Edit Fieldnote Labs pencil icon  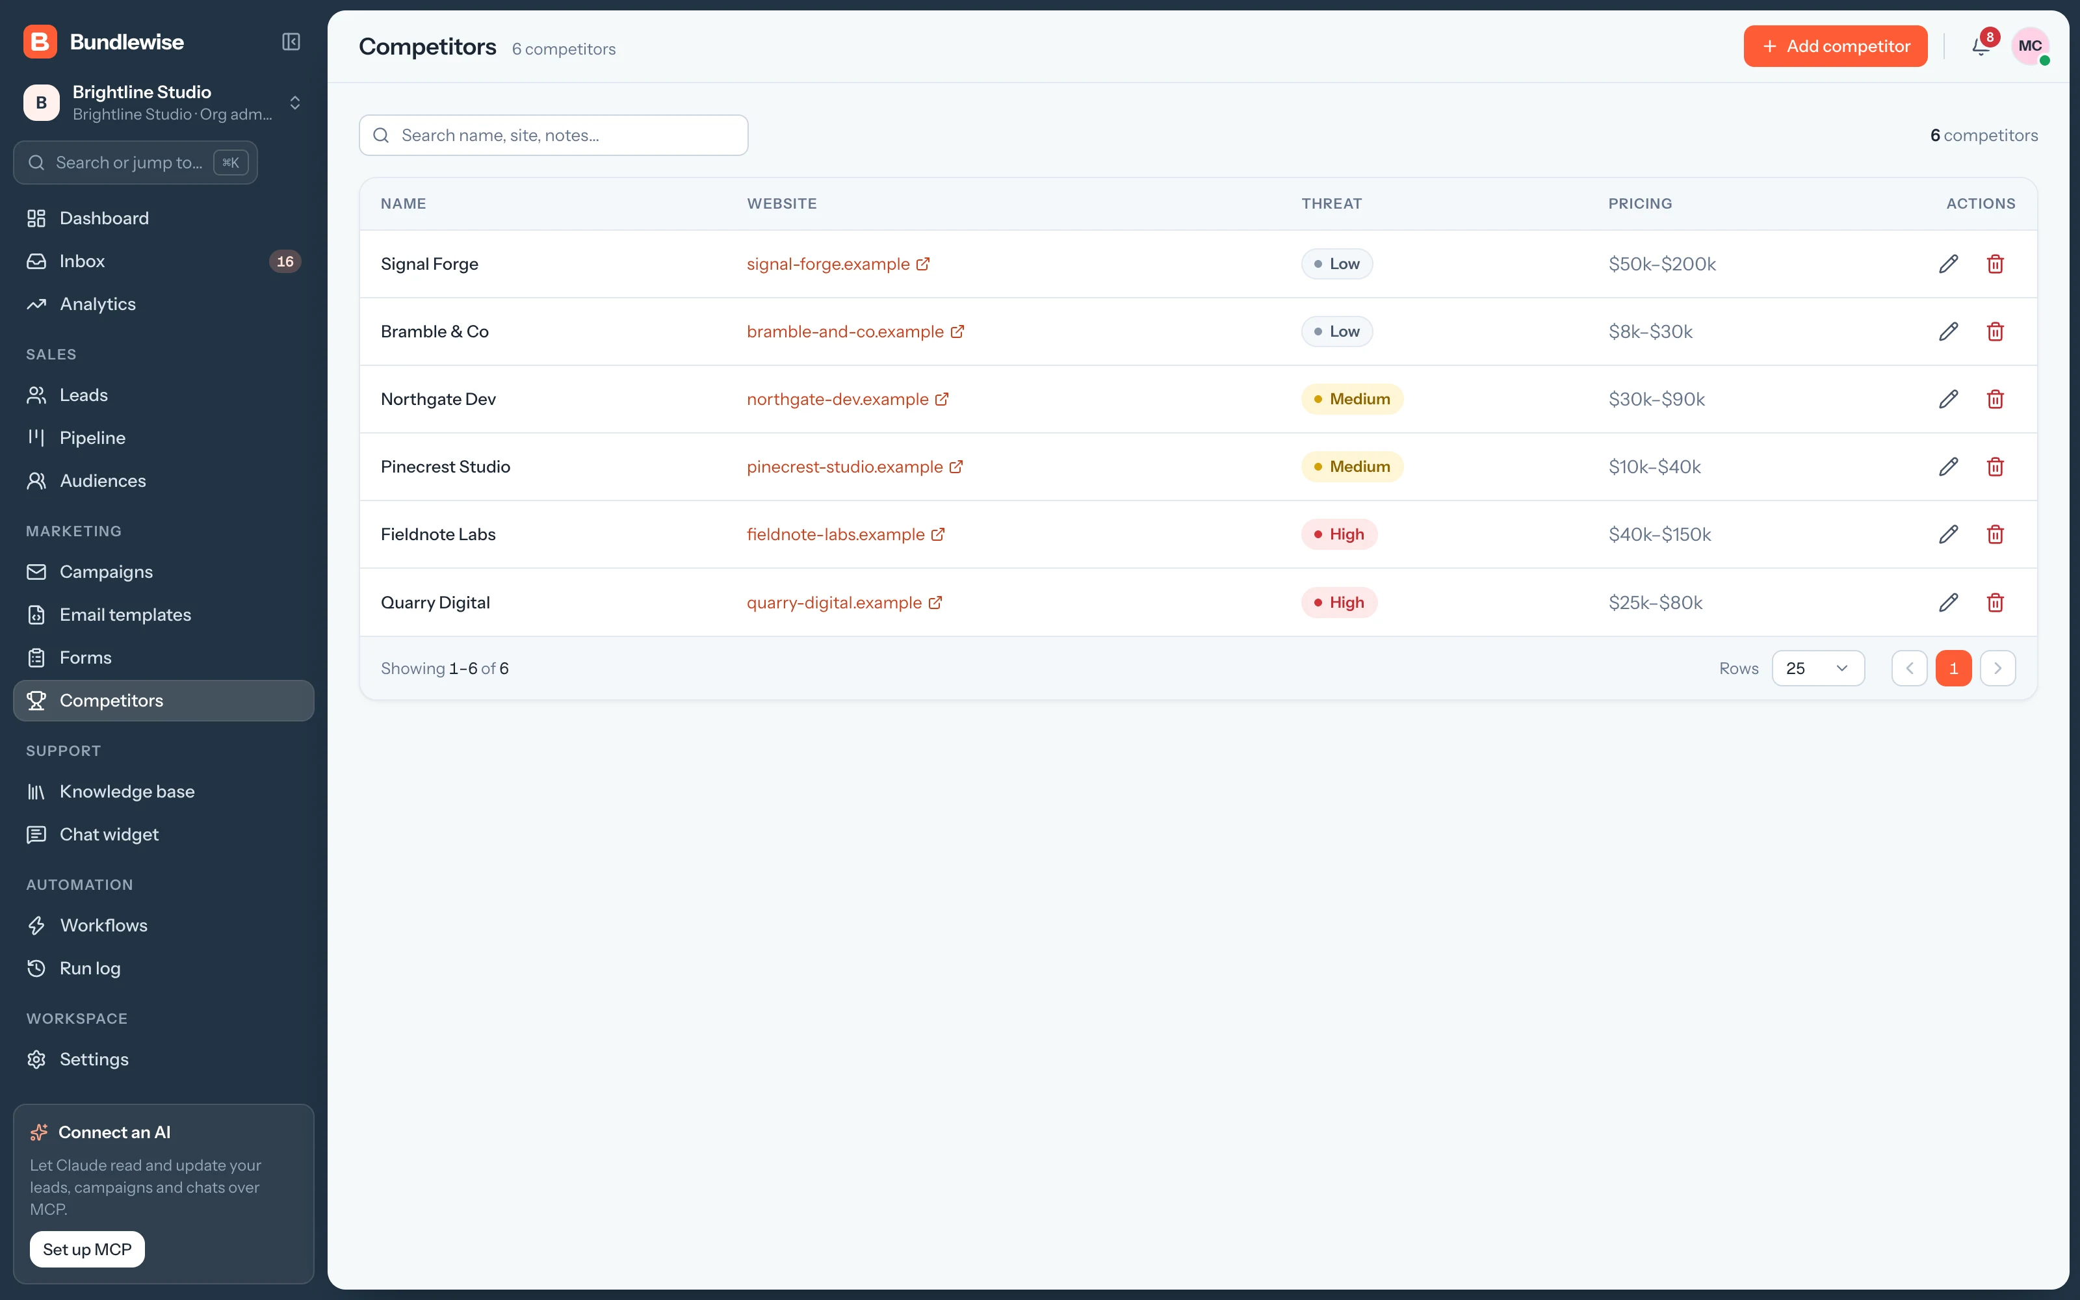(1949, 534)
